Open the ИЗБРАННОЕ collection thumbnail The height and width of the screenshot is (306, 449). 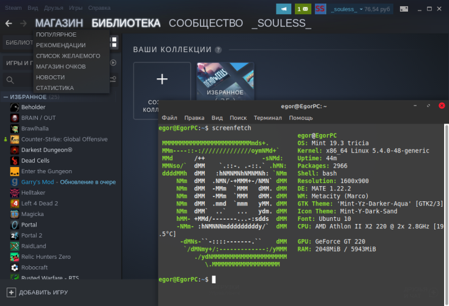click(225, 81)
